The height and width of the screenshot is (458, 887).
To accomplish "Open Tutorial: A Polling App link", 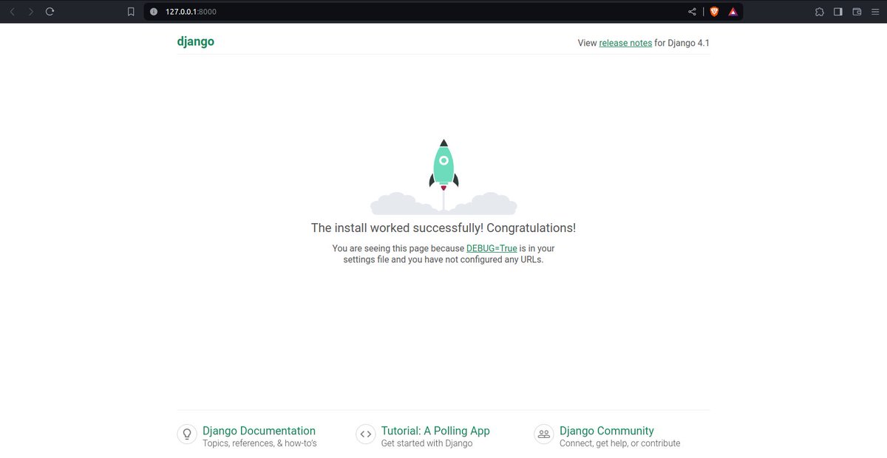I will click(435, 431).
